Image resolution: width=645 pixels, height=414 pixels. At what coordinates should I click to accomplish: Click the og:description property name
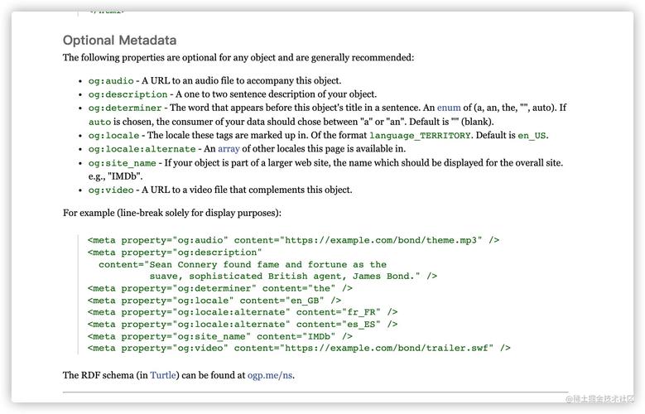click(128, 94)
